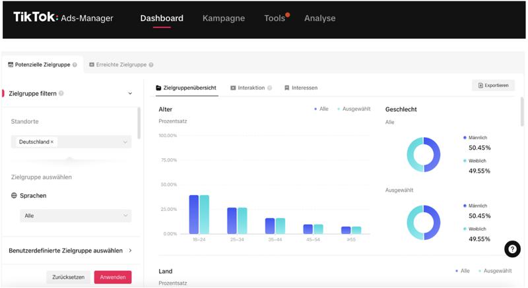
Task: Select the Potenzielle Zielgruppe tab
Action: [x=42, y=65]
